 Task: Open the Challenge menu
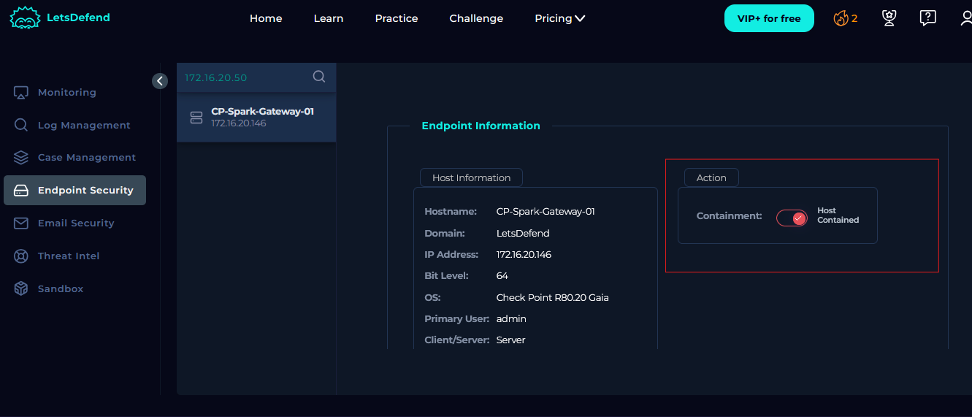point(476,18)
